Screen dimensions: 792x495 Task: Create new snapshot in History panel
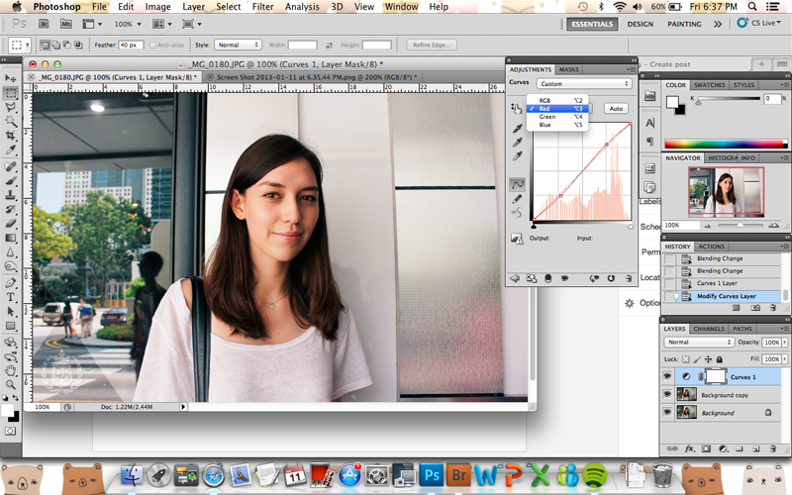coord(755,308)
